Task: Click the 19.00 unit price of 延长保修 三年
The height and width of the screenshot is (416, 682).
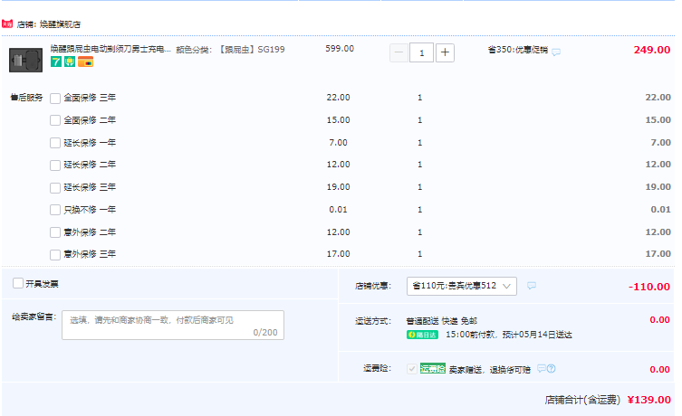Action: (338, 187)
